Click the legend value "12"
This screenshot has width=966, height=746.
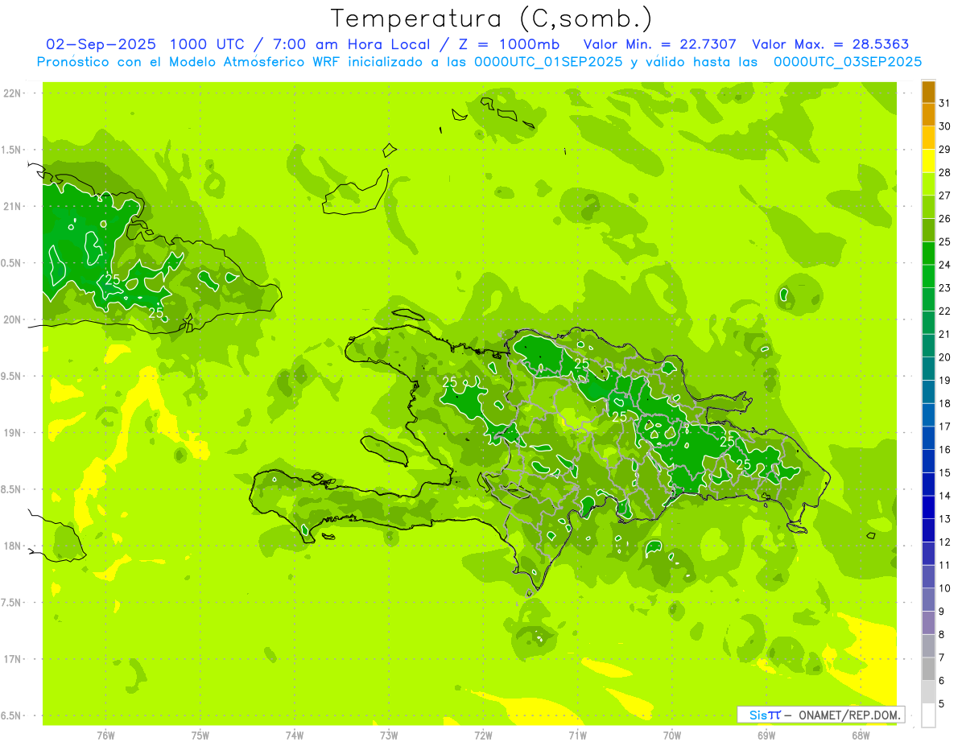pyautogui.click(x=945, y=542)
